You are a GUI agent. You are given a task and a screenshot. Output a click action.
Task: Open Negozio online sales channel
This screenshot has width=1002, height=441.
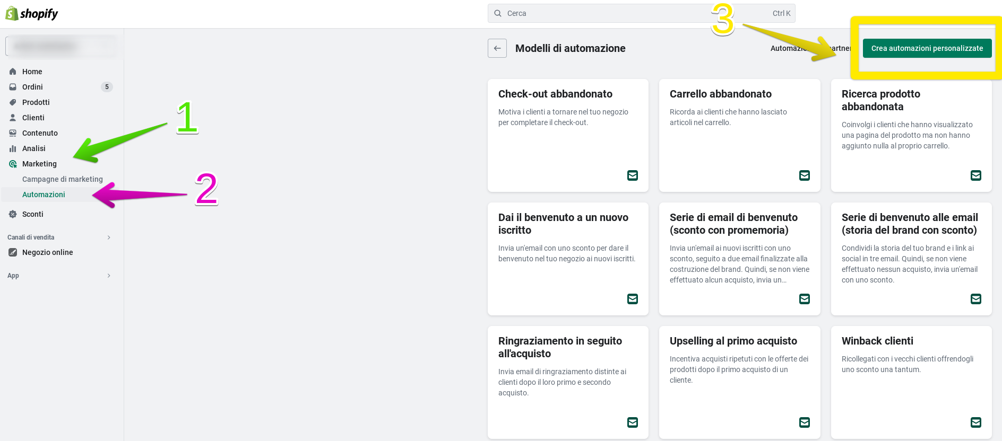[47, 252]
